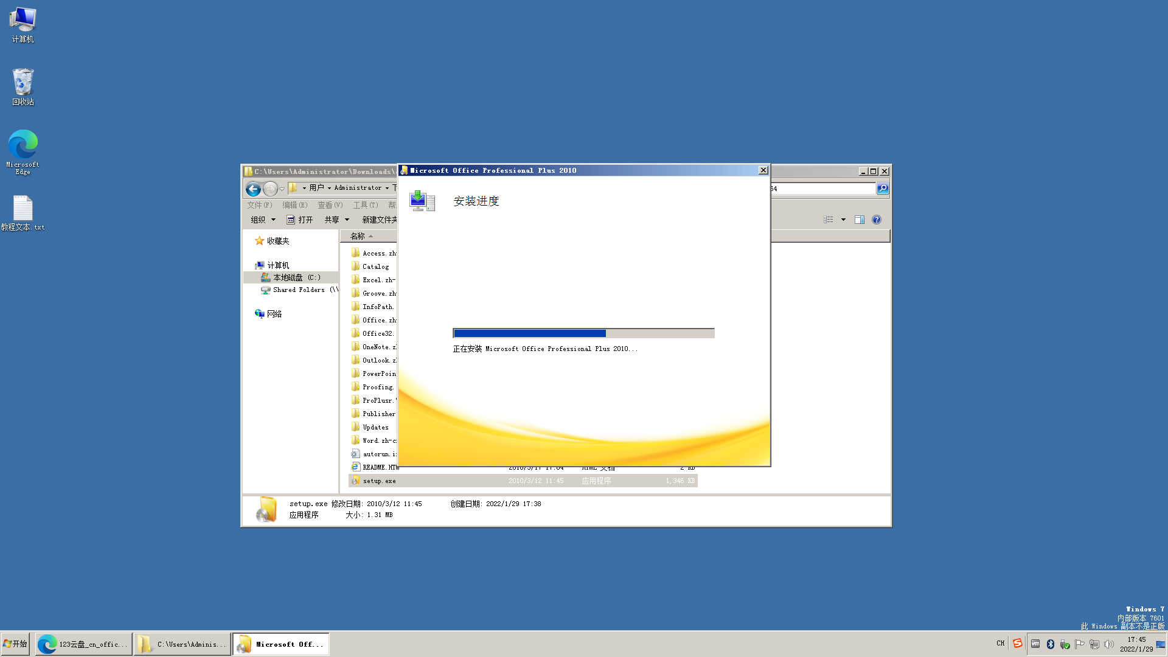Select the Catalog folder in file list
This screenshot has width=1168, height=657.
370,266
